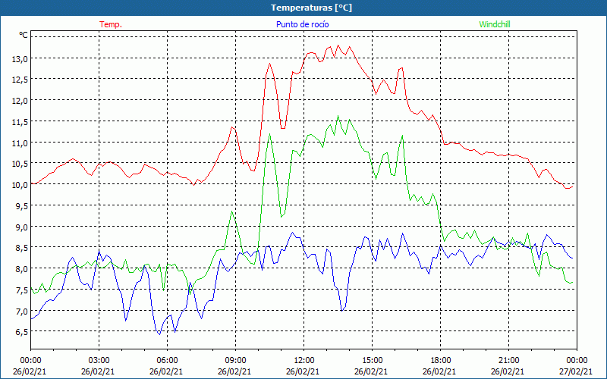Click the 12,5 y-axis value
This screenshot has height=379, width=607.
pyautogui.click(x=20, y=80)
